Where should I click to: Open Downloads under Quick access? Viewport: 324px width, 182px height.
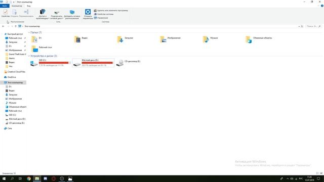tap(11, 42)
